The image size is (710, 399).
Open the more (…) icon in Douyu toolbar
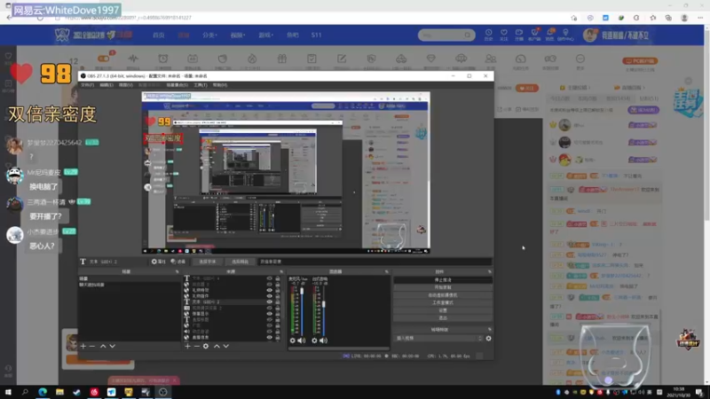pyautogui.click(x=580, y=59)
